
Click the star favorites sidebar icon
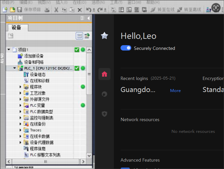[104, 36]
